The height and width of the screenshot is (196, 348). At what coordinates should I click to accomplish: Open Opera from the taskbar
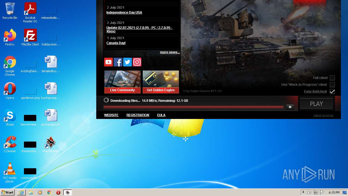[58, 192]
